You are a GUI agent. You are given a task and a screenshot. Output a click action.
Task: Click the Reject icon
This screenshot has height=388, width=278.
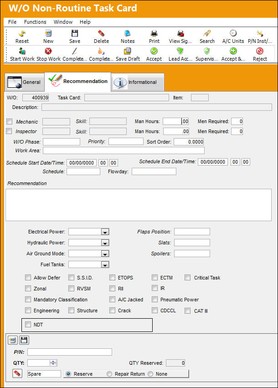pos(260,51)
